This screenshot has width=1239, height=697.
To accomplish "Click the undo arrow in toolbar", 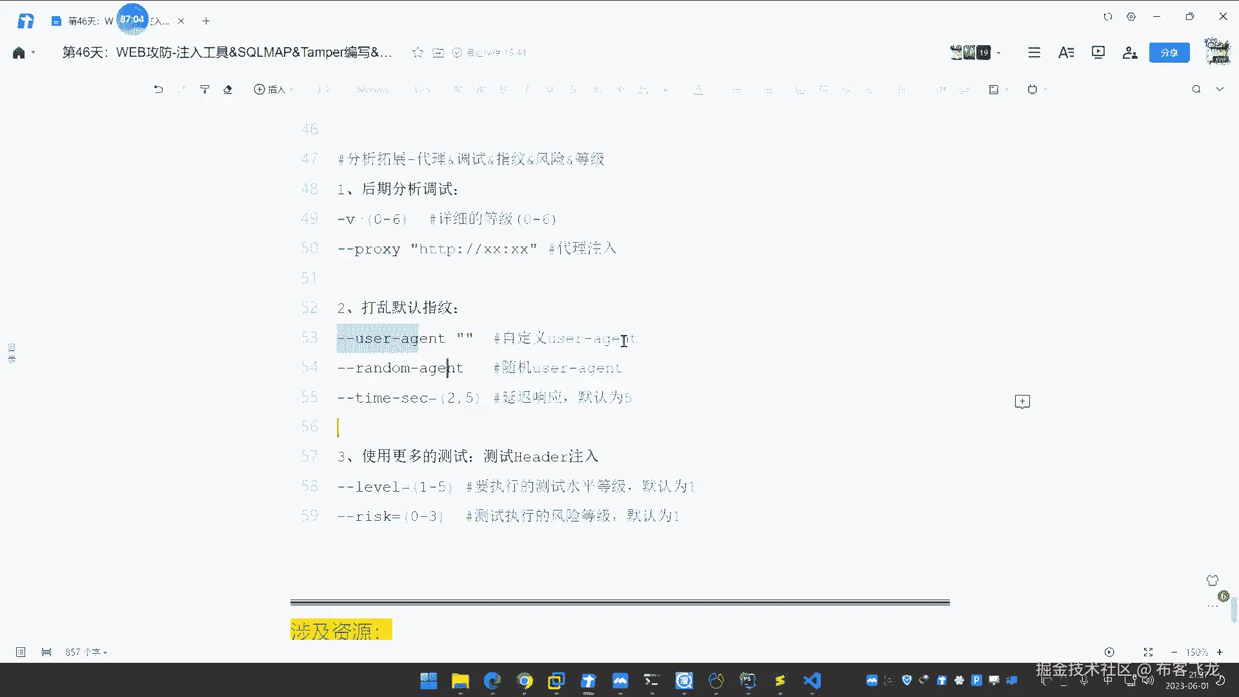I will coord(158,90).
